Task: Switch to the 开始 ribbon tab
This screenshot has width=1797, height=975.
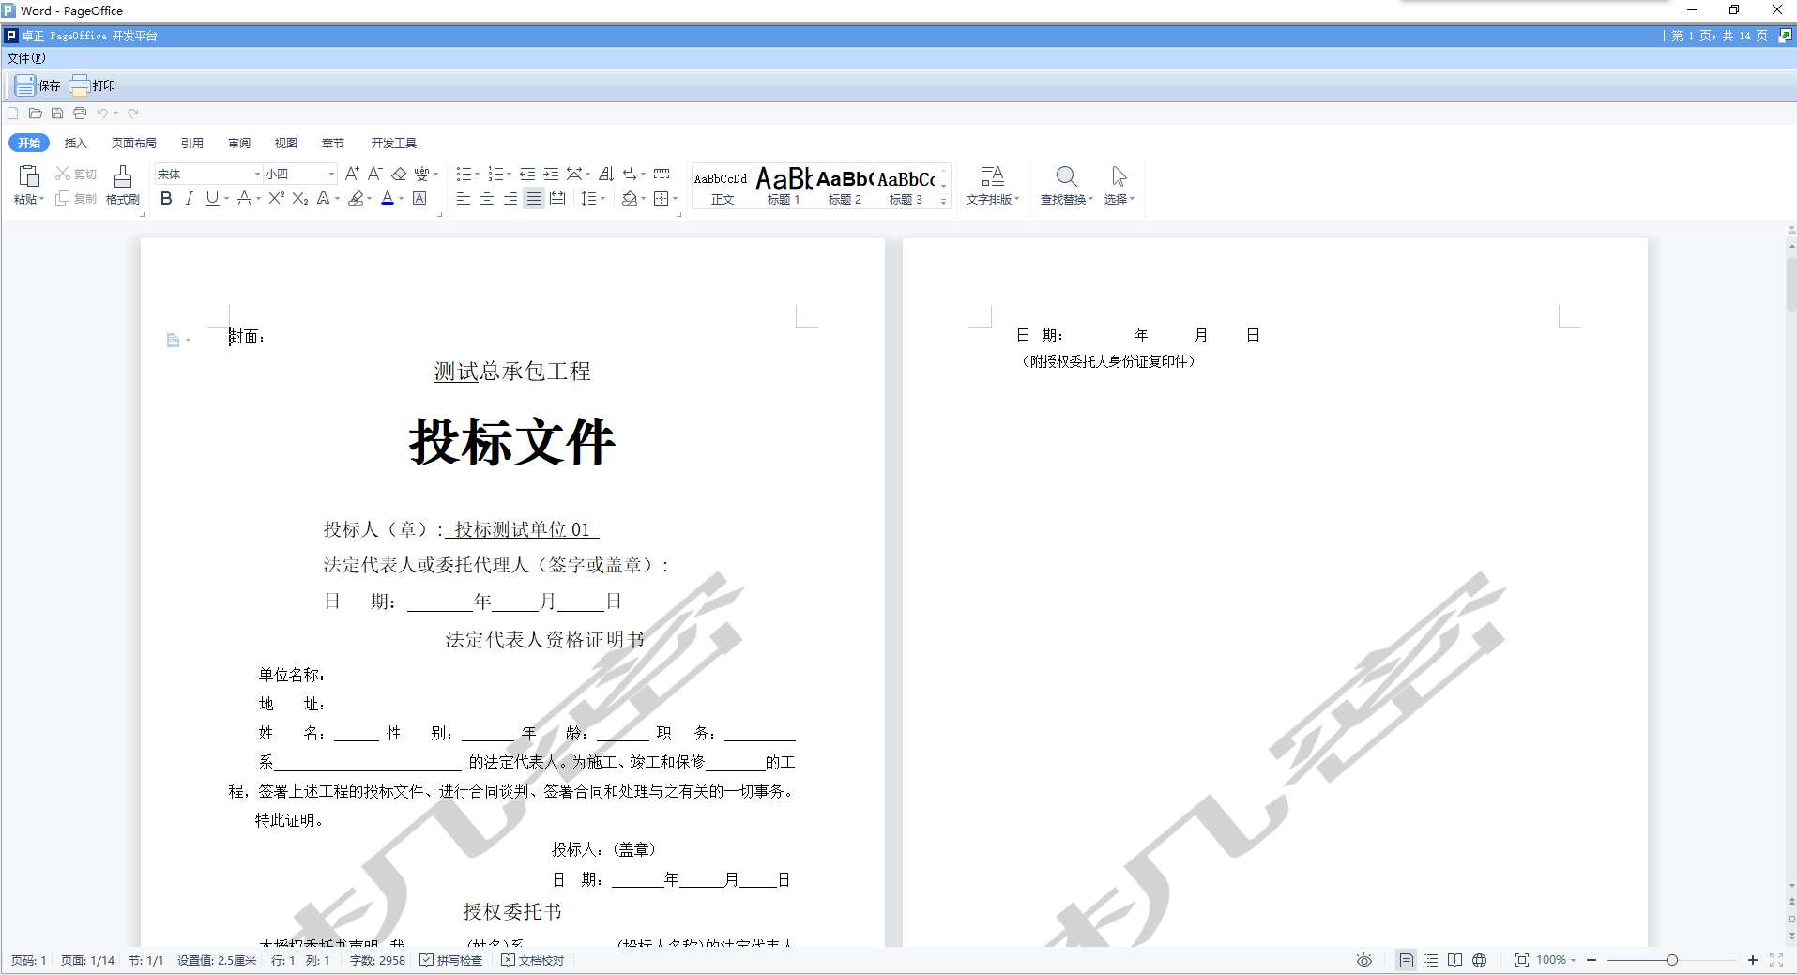Action: point(29,143)
